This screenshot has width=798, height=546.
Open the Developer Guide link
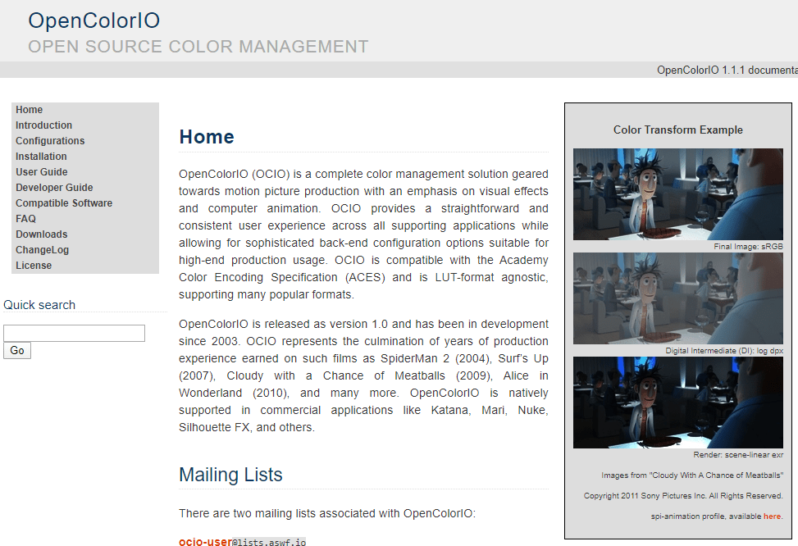54,188
